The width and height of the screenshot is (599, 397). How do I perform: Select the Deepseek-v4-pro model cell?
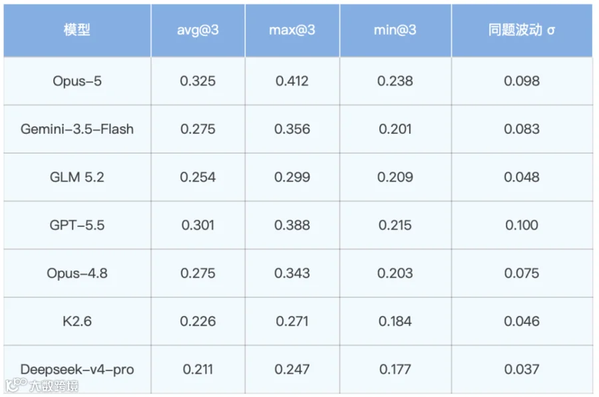coord(77,370)
